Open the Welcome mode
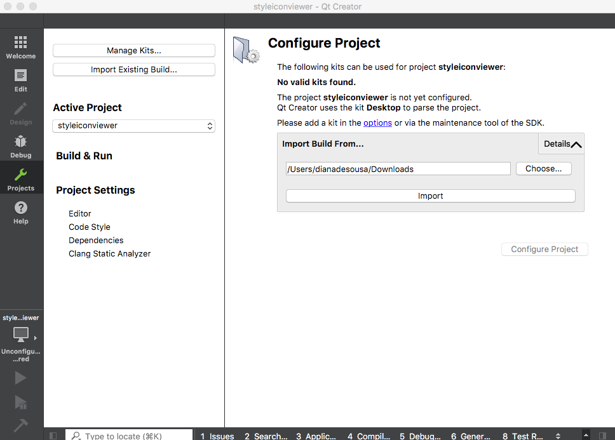Image resolution: width=615 pixels, height=440 pixels. point(21,47)
